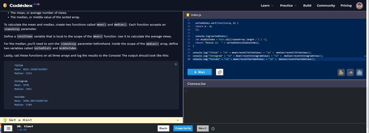This screenshot has height=133, width=369.
Task: Click 'Mean: 3698.285714285714' in expected output
Action: point(31,101)
